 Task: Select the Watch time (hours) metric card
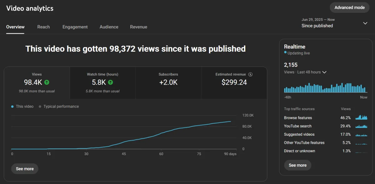click(x=102, y=83)
